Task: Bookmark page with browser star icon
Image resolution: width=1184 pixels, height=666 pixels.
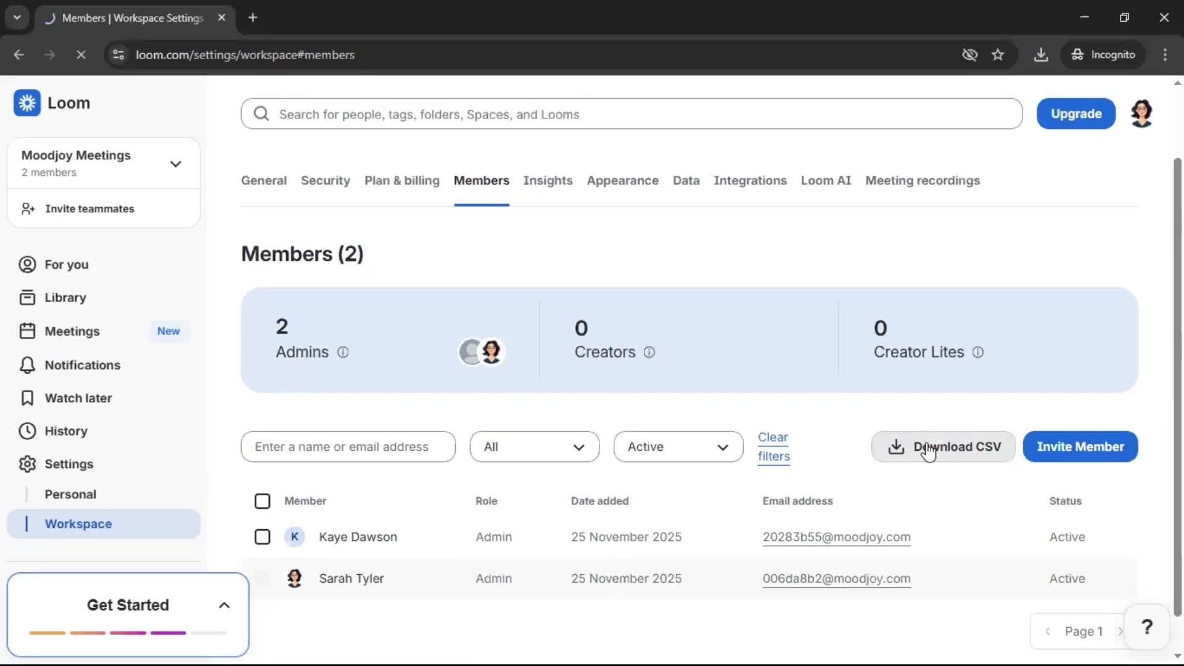Action: tap(998, 55)
